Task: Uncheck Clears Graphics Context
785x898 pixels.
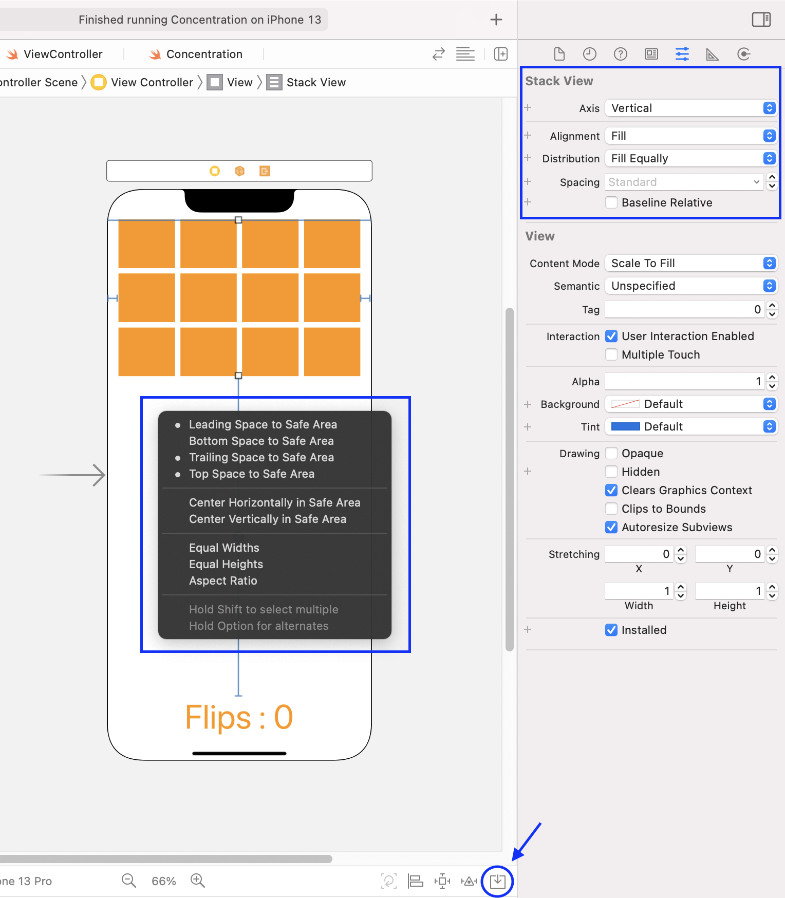Action: coord(611,490)
